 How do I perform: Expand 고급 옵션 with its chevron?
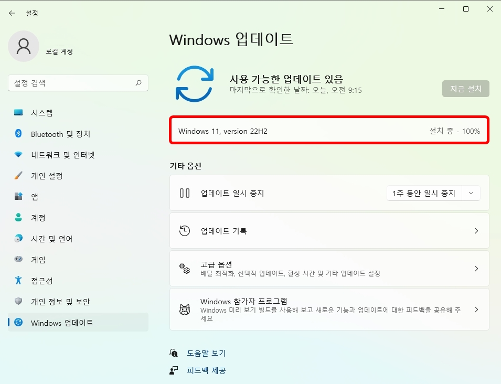pyautogui.click(x=476, y=269)
